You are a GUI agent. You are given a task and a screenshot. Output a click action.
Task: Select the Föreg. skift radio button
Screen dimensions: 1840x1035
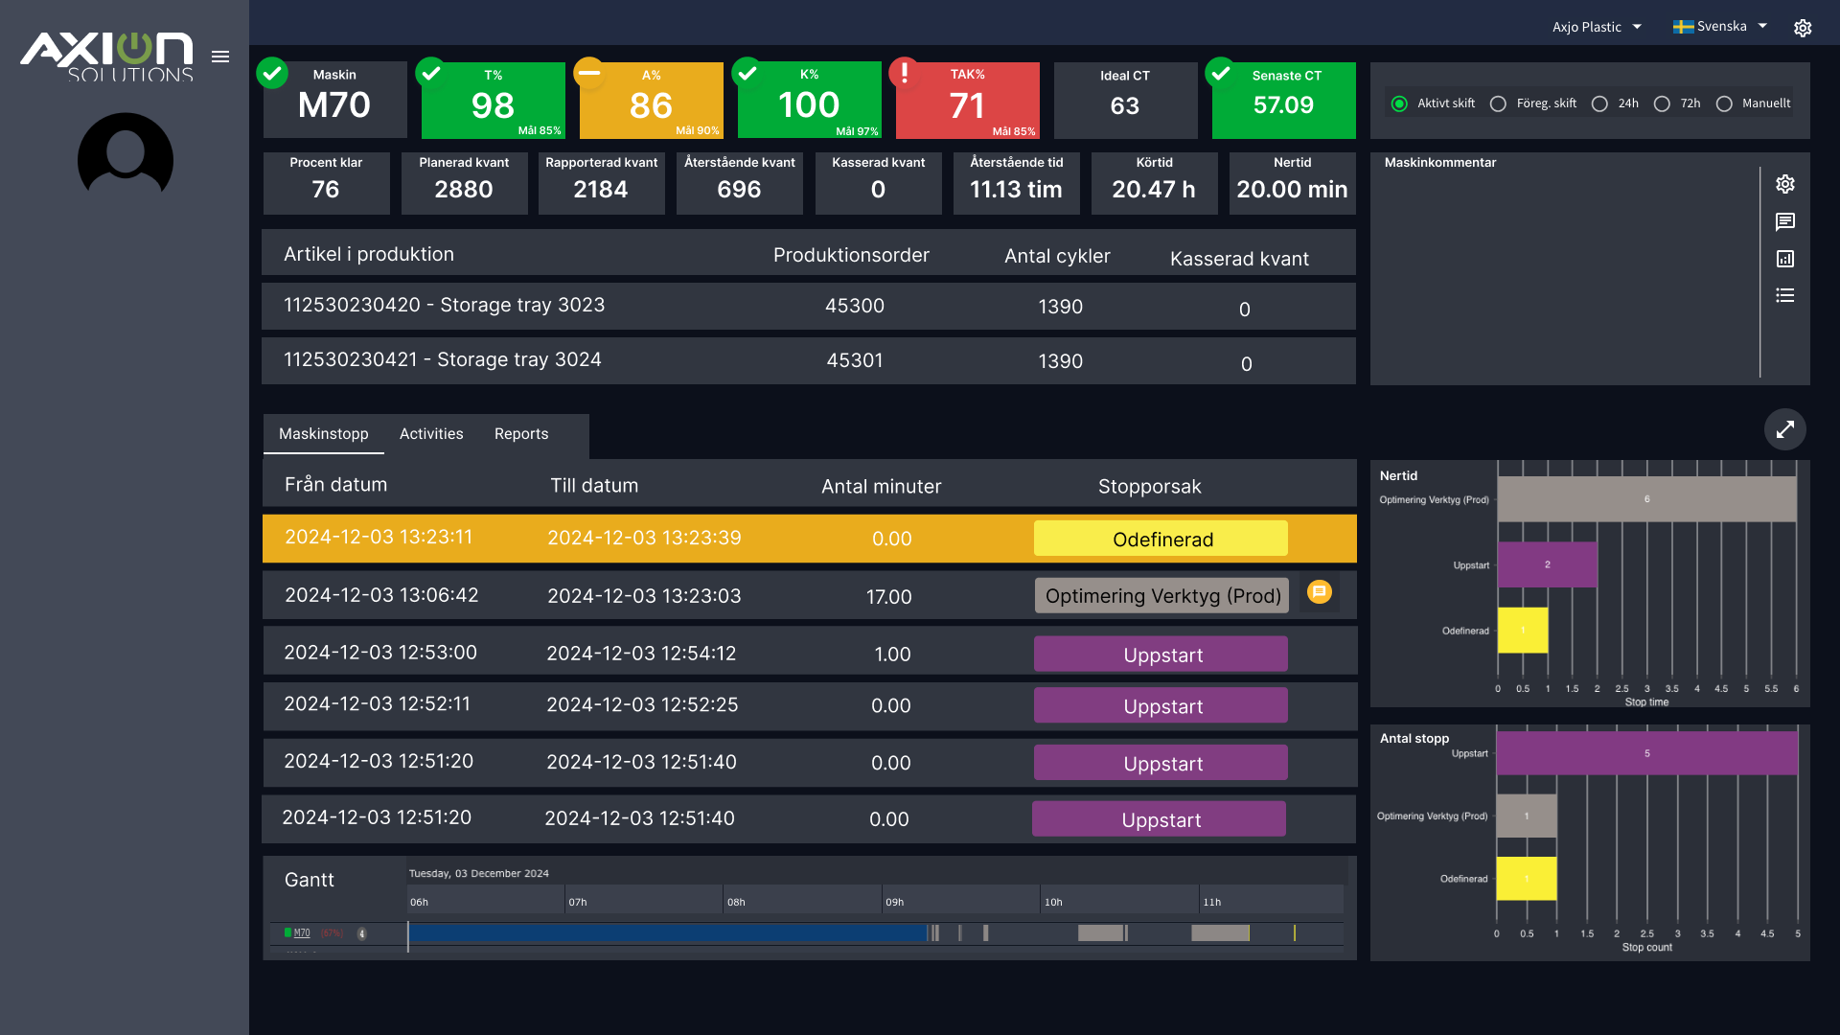(x=1498, y=103)
